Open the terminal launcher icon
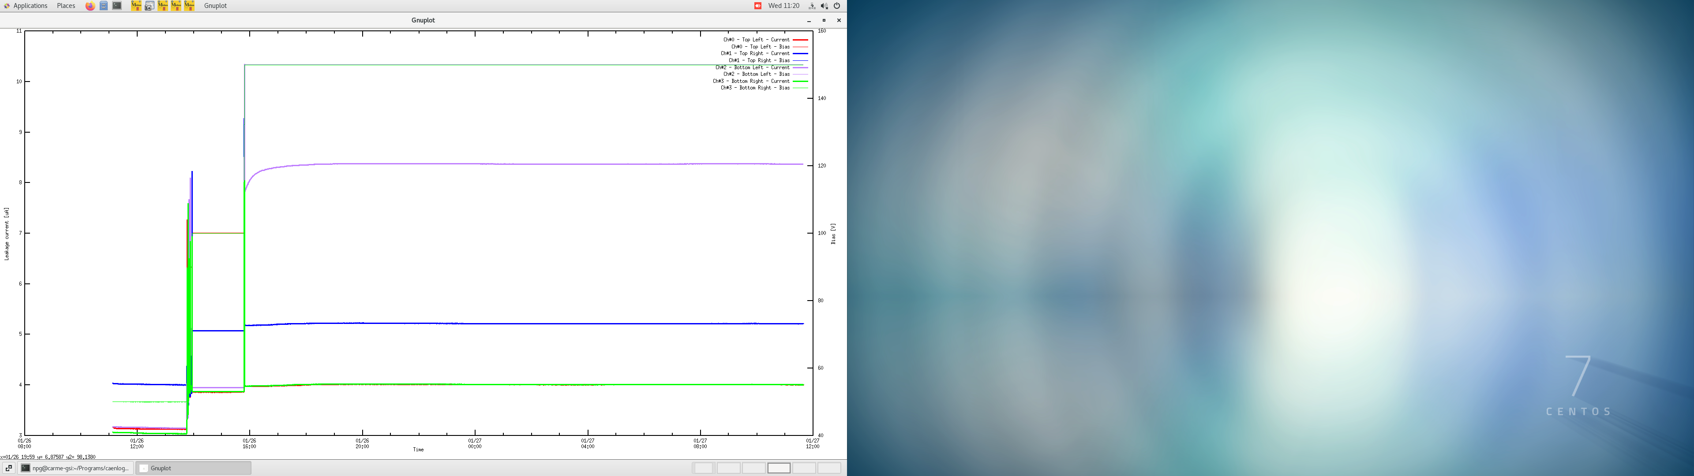Viewport: 1694px width, 476px height. click(117, 6)
